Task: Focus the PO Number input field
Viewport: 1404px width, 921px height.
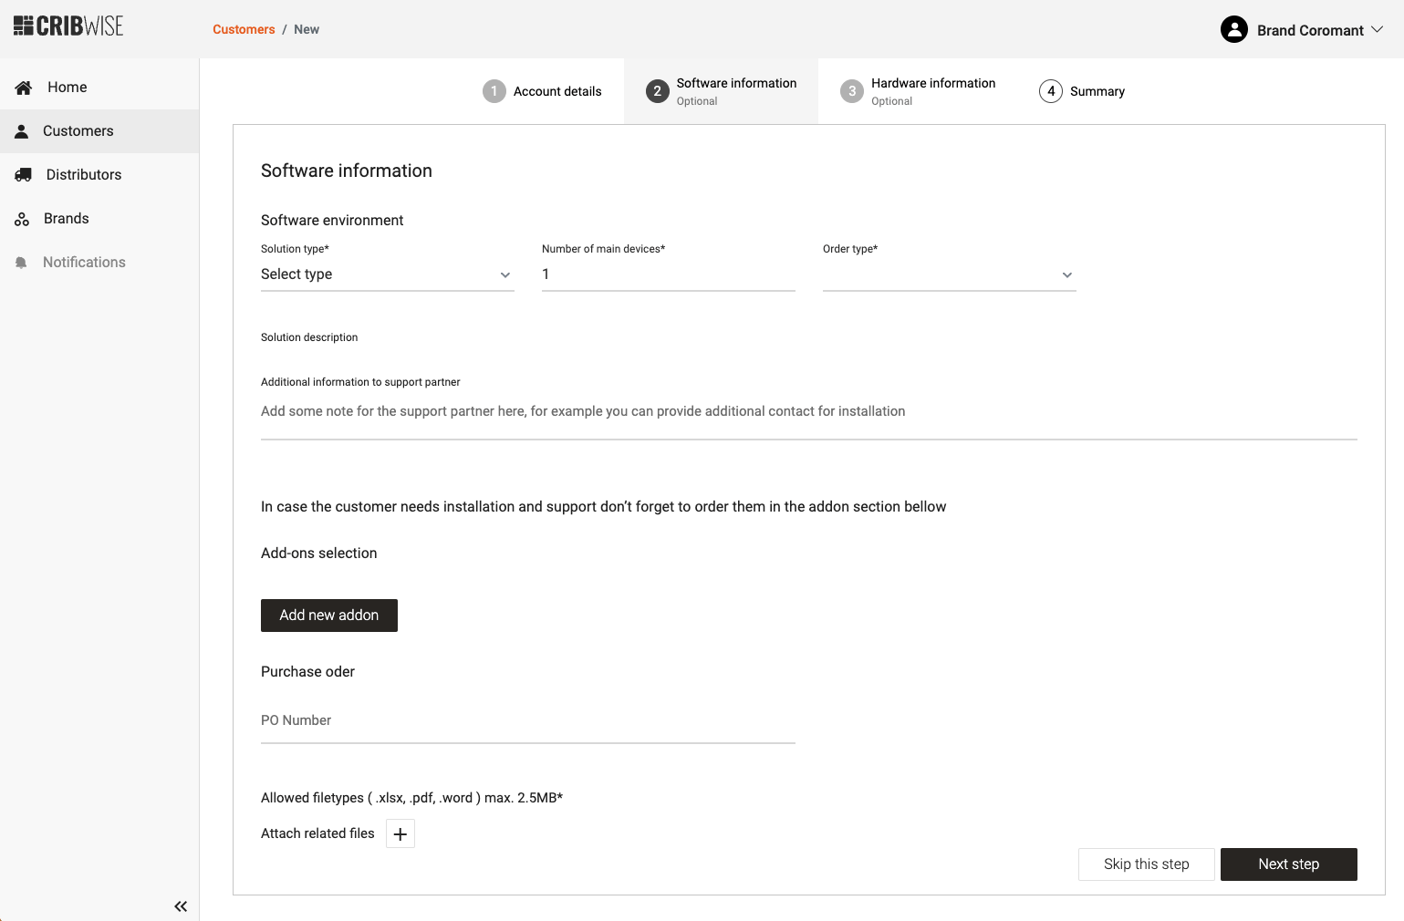Action: click(x=527, y=721)
